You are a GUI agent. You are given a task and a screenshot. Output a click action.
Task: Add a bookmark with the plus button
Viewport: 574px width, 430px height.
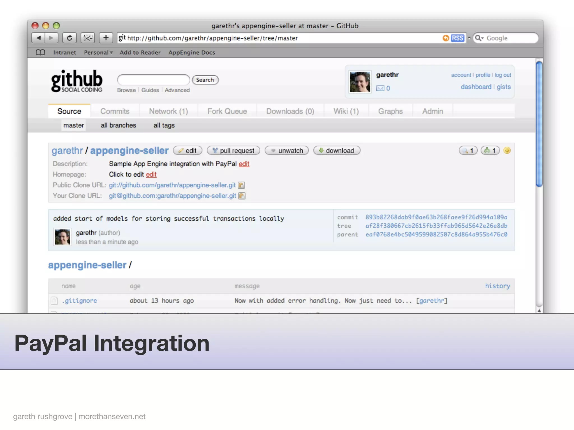coord(106,38)
